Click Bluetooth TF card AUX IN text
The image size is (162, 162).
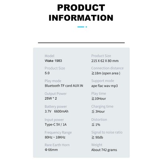click(64, 86)
